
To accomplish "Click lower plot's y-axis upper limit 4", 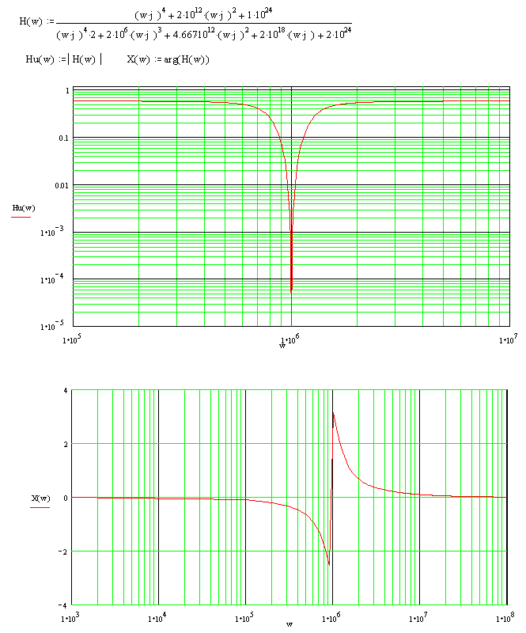I will tap(64, 391).
